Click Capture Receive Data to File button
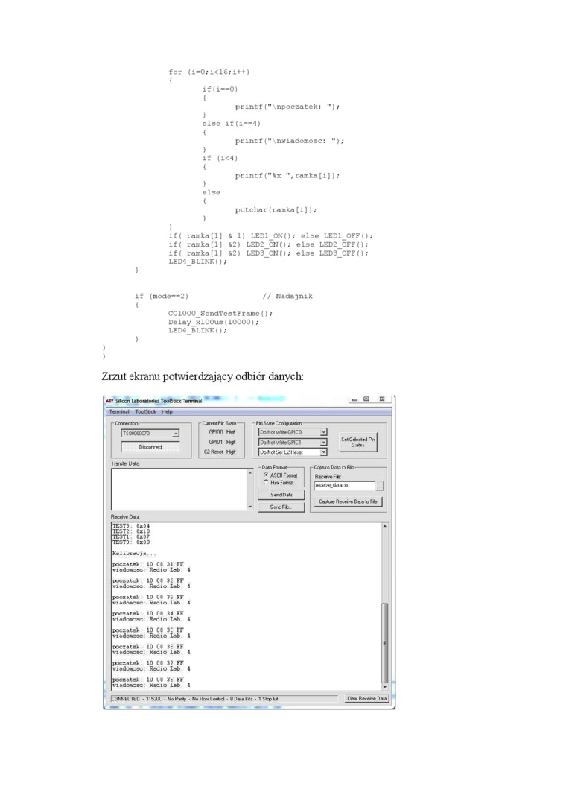 coord(349,502)
